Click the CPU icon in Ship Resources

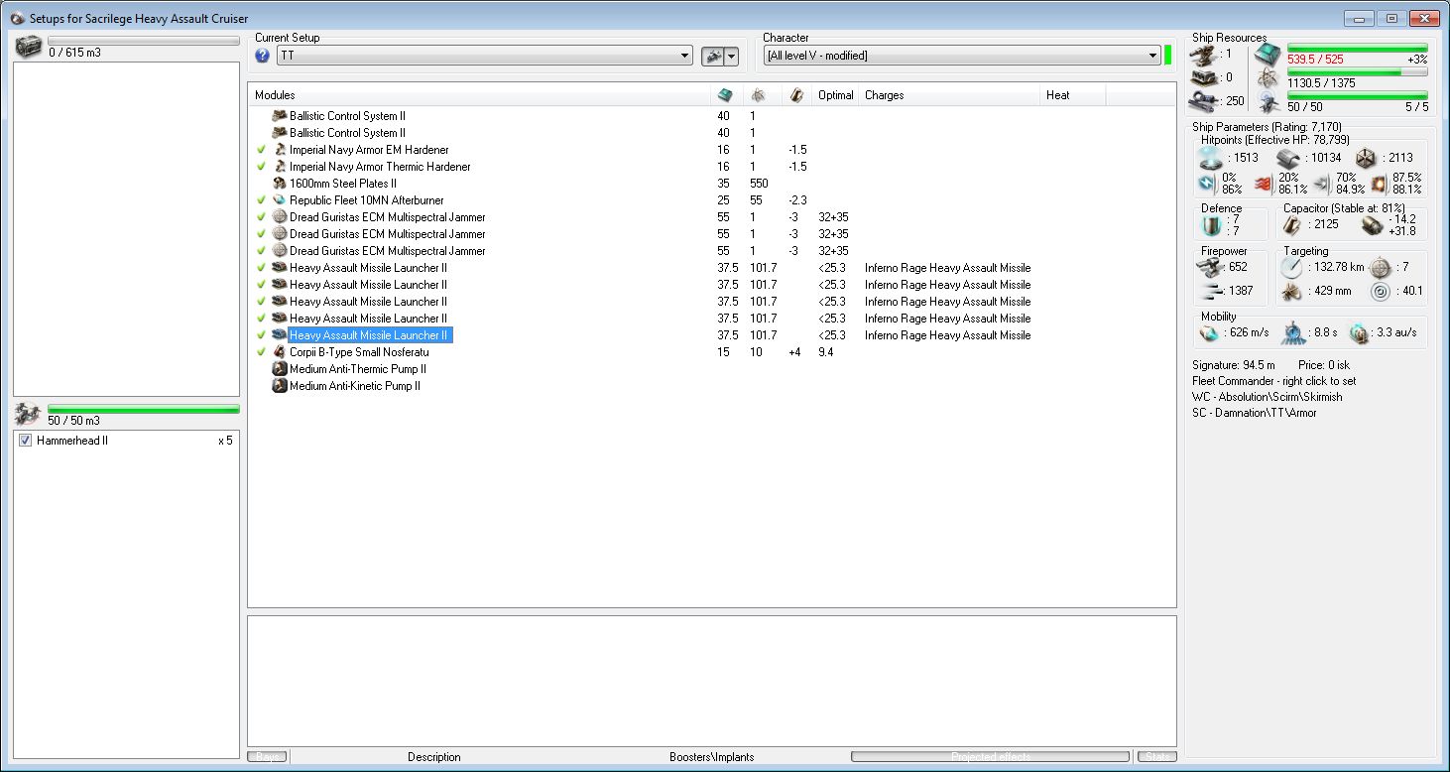pos(1267,54)
